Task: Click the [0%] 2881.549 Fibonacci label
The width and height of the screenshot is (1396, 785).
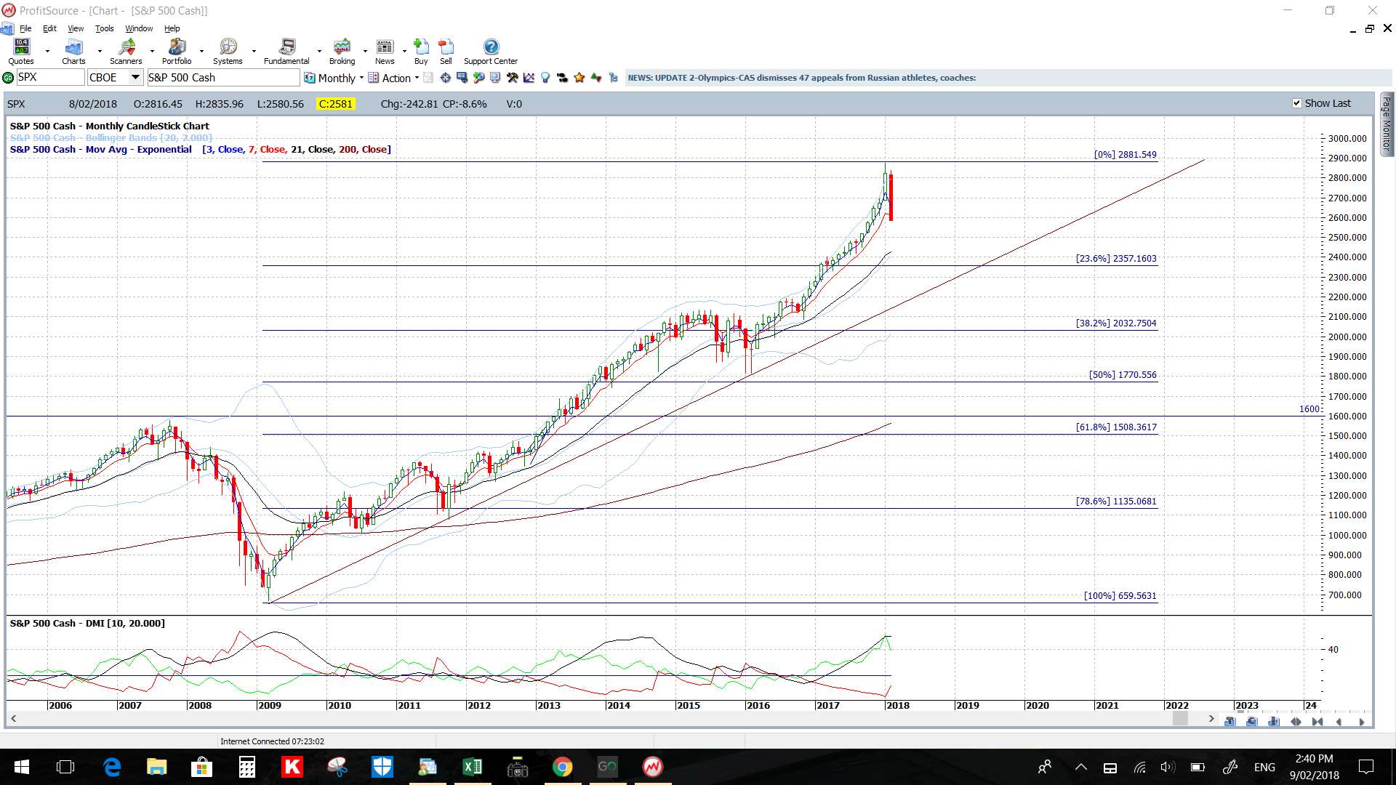Action: coord(1125,155)
